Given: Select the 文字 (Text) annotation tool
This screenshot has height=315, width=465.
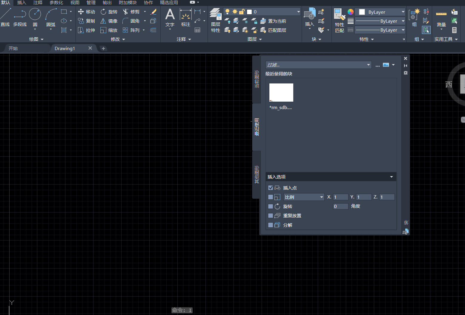Looking at the screenshot, I should click(x=170, y=17).
